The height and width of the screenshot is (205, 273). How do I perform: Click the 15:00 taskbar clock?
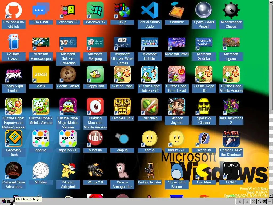click(262, 202)
